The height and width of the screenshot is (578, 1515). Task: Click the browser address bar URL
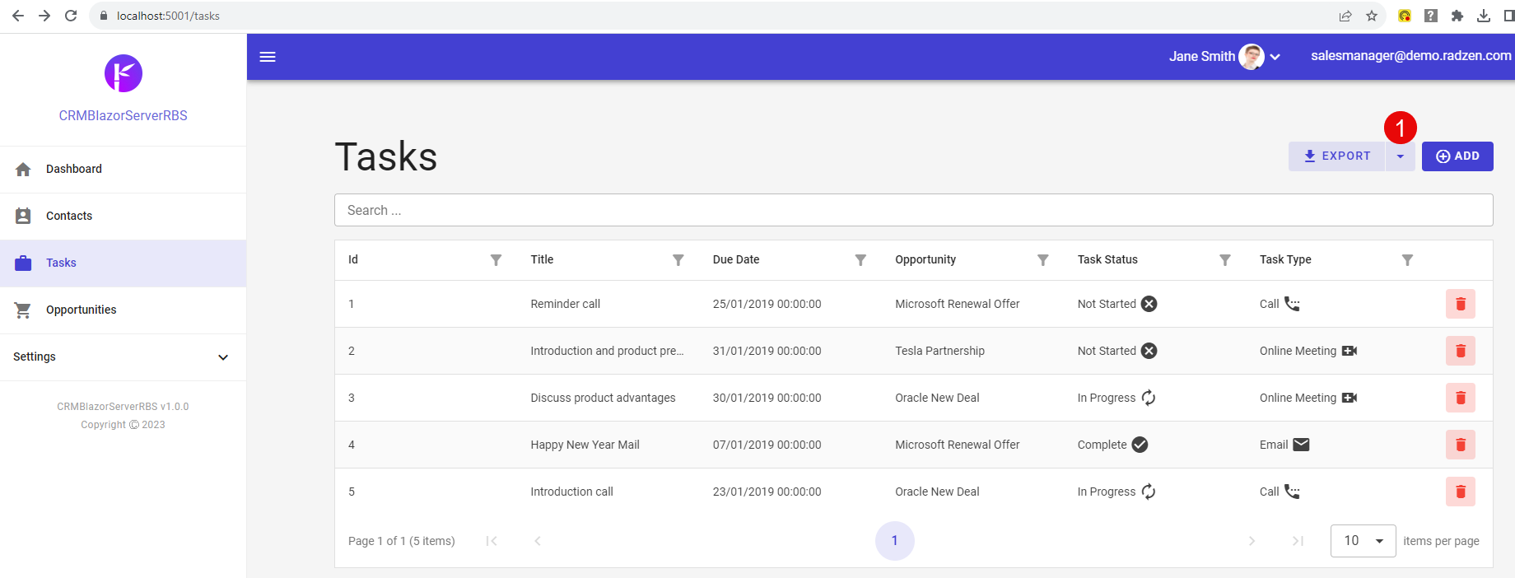pos(168,16)
